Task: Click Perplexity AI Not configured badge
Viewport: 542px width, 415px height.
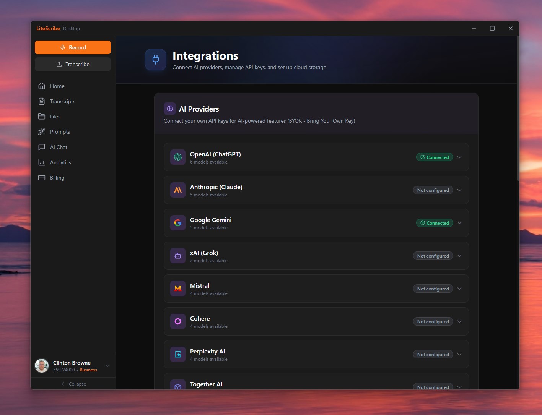Action: pyautogui.click(x=433, y=354)
